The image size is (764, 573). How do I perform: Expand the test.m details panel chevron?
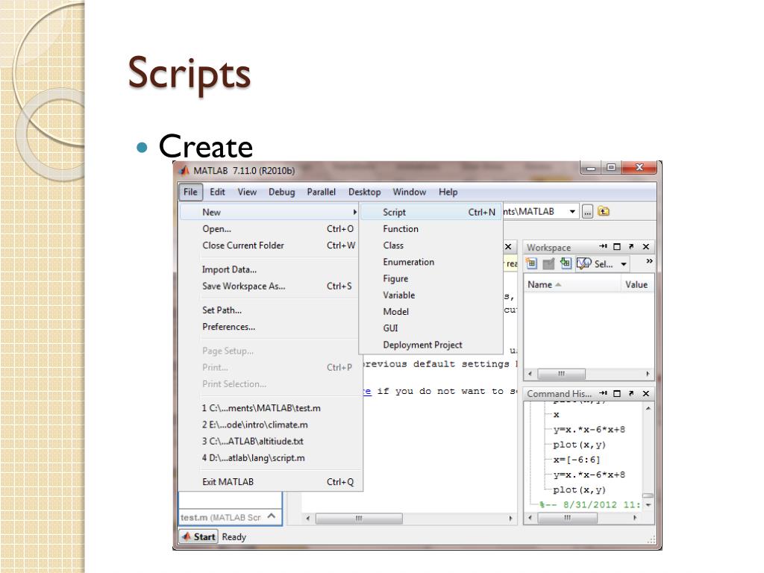pos(272,516)
